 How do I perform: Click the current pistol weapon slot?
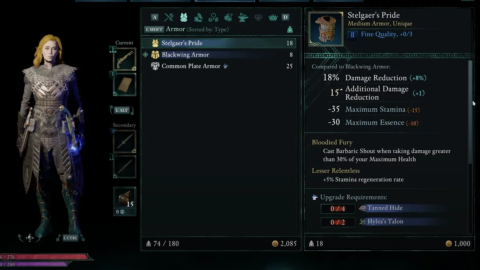click(x=124, y=59)
